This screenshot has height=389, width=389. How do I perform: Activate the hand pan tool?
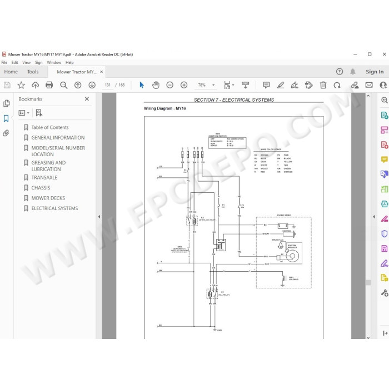[156, 85]
